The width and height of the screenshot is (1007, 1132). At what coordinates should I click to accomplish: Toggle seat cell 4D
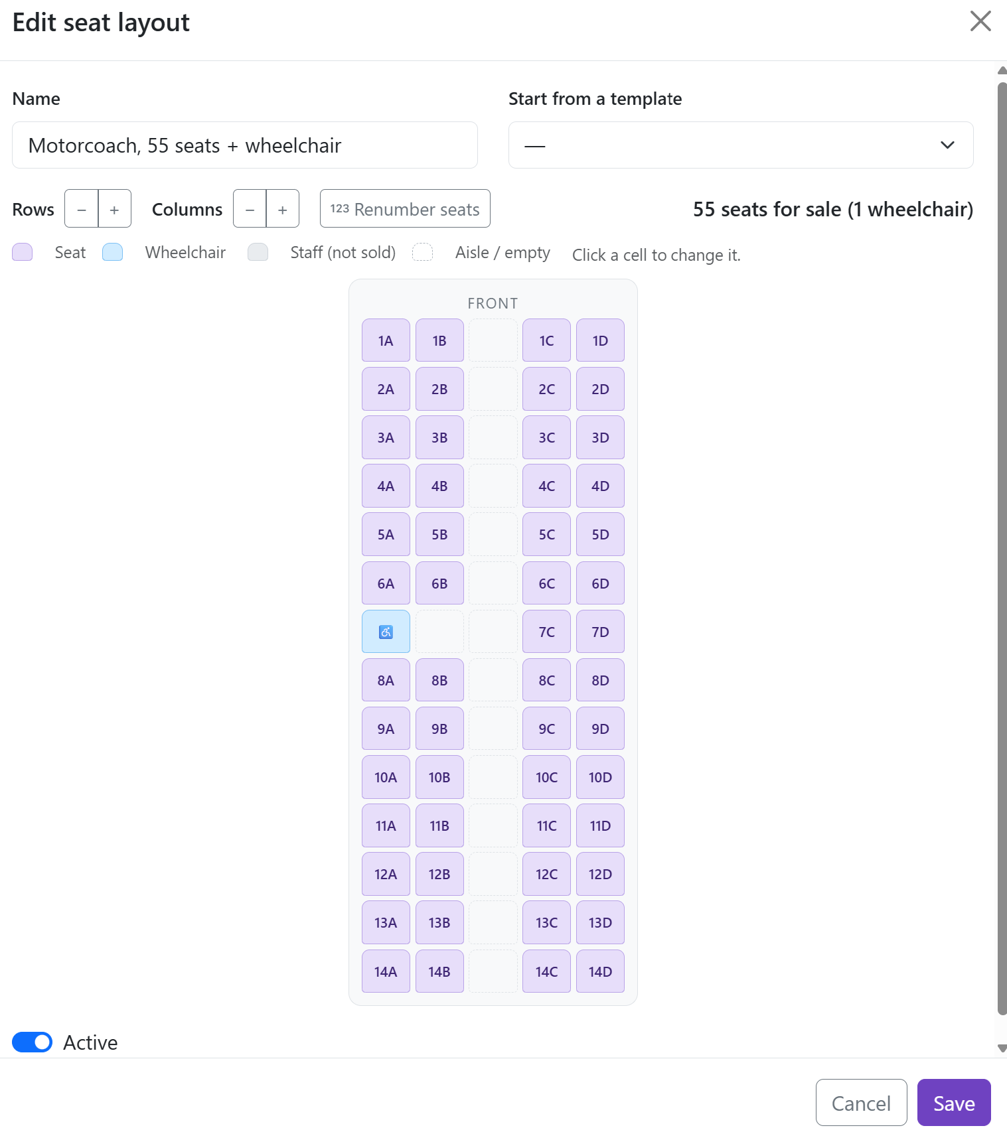point(600,486)
